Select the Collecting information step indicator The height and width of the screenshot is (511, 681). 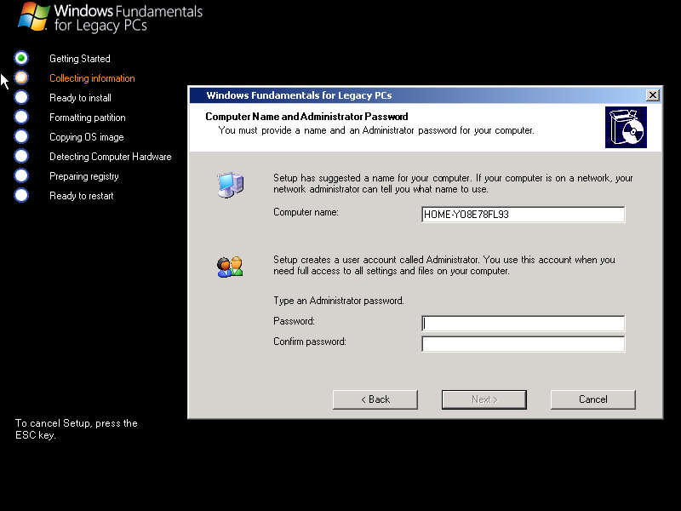coord(21,78)
